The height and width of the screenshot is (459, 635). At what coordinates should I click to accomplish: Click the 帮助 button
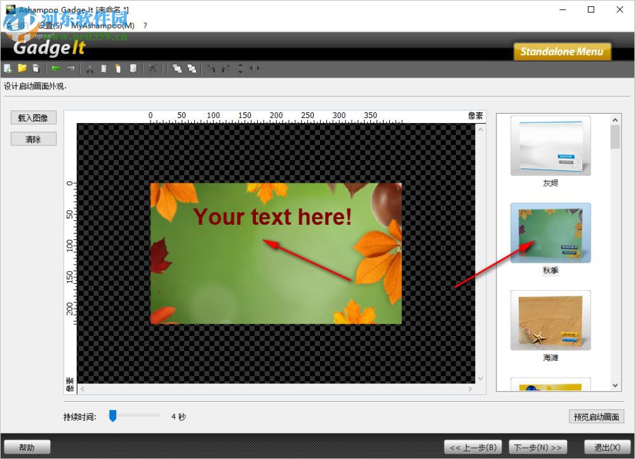27,448
